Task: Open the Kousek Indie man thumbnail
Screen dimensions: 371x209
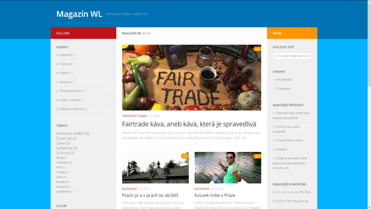Action: pyautogui.click(x=228, y=167)
